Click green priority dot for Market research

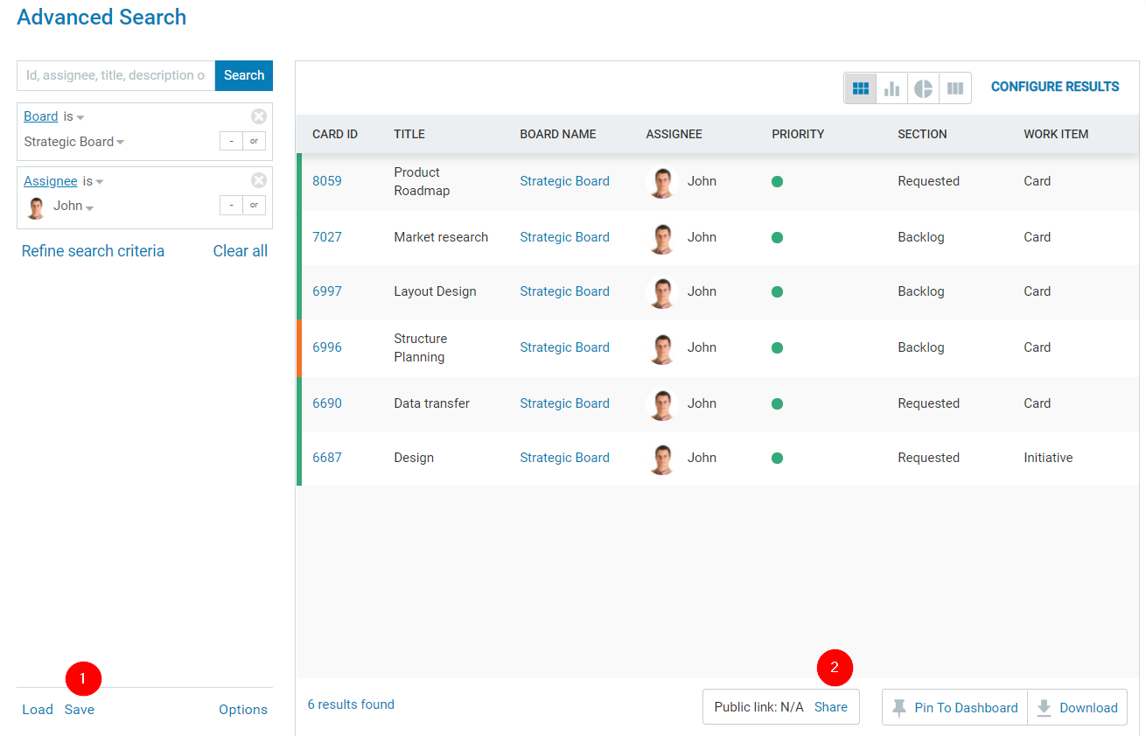(x=777, y=237)
